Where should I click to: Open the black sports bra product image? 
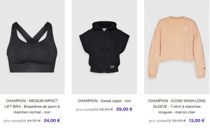click(x=32, y=47)
